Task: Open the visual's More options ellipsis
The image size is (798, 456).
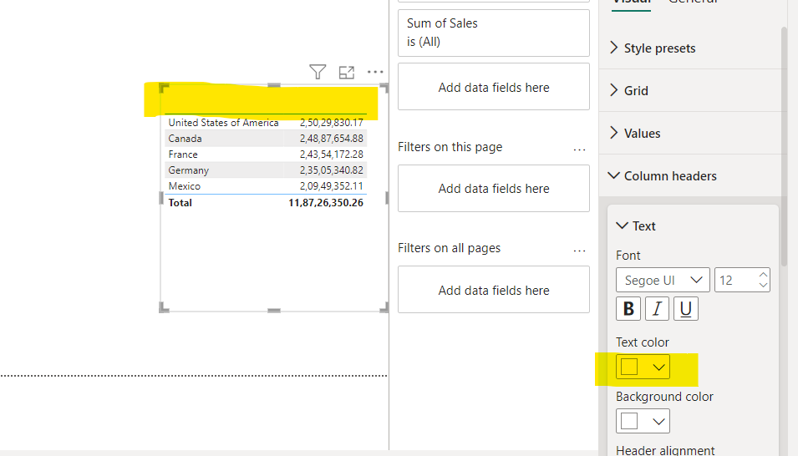Action: 375,72
